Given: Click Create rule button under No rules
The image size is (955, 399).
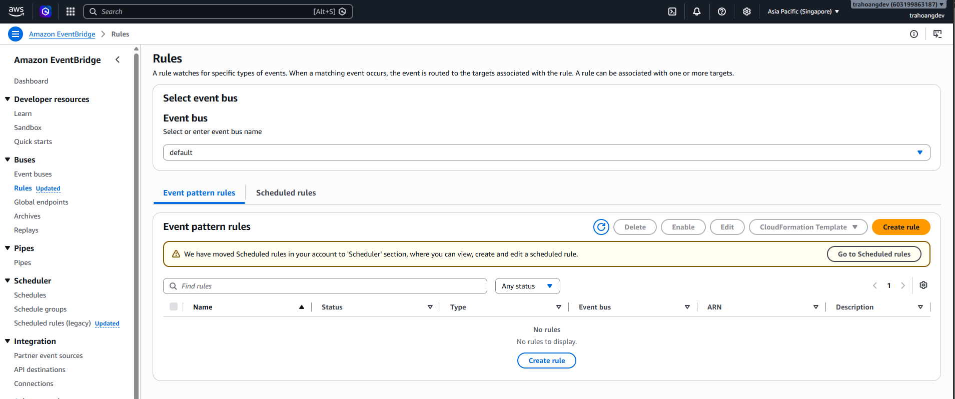Looking at the screenshot, I should click(x=547, y=360).
